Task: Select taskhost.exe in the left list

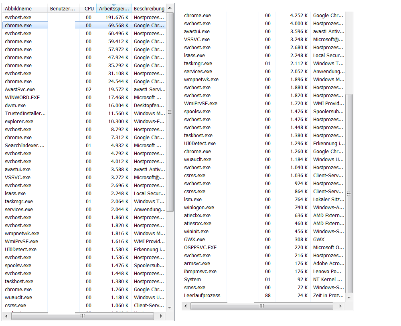Action: coord(84,281)
